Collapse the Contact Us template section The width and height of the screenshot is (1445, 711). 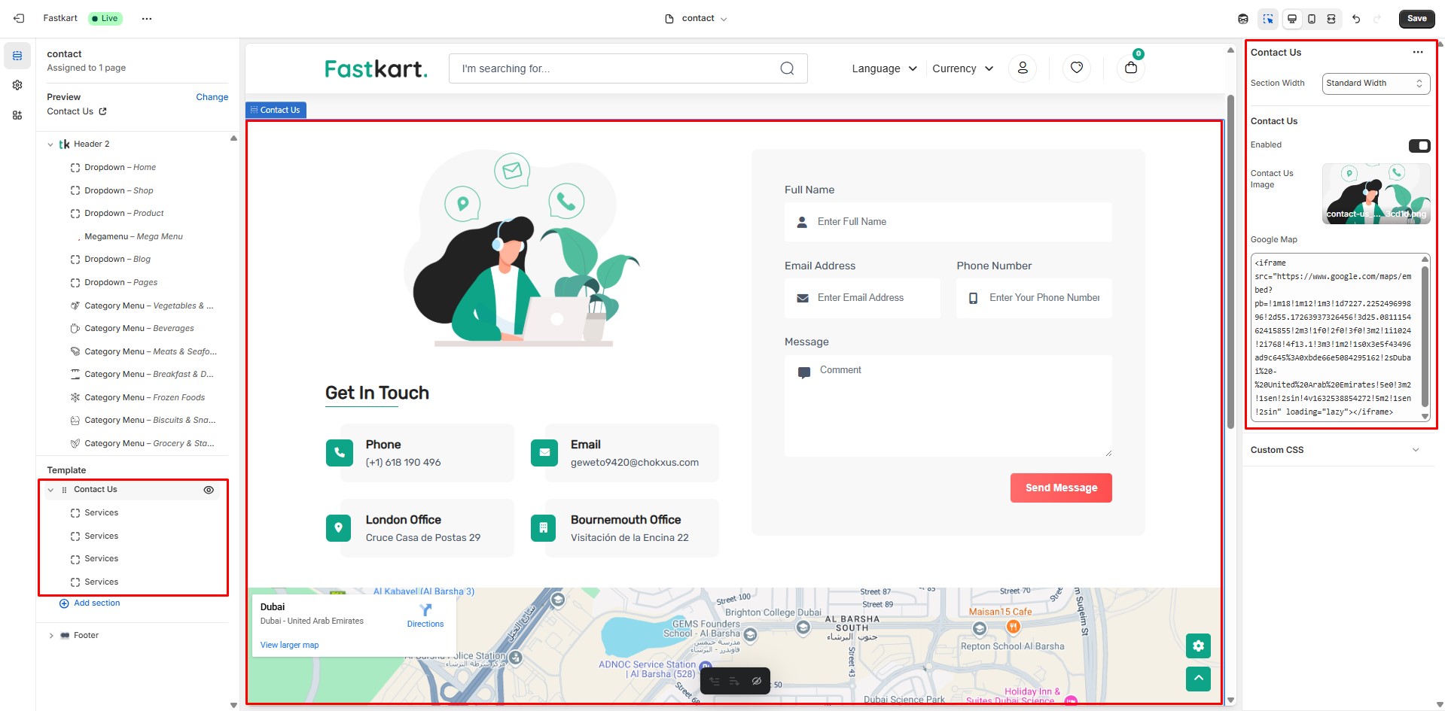(50, 490)
